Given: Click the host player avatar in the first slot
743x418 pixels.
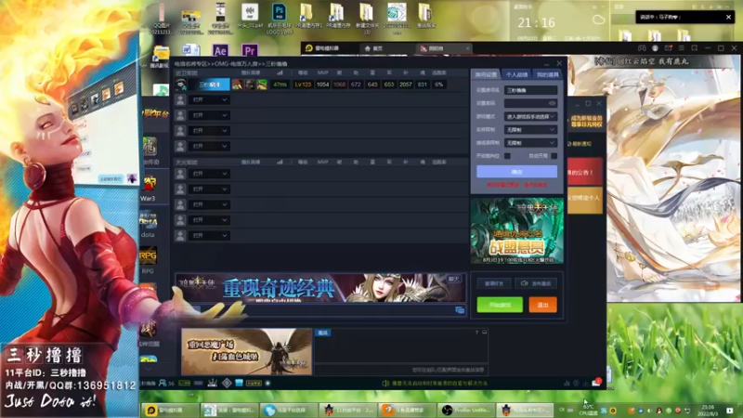Looking at the screenshot, I should tap(180, 85).
